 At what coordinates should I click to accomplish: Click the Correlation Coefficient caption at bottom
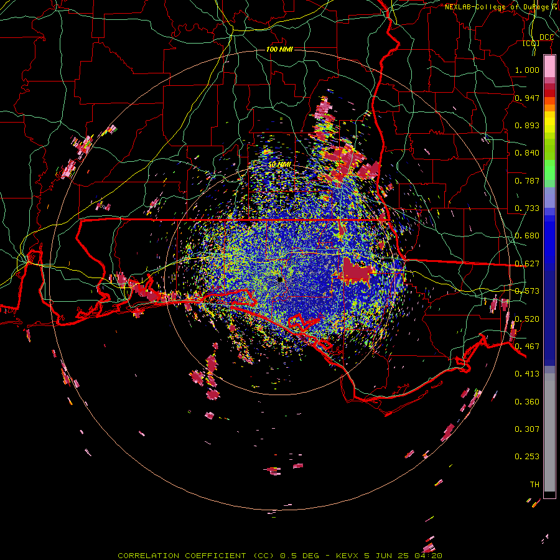tap(279, 556)
